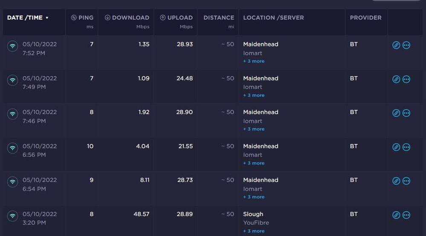Image resolution: width=426 pixels, height=236 pixels.
Task: Expand '+ 3 more' under Slough YouFibre
Action: (254, 231)
